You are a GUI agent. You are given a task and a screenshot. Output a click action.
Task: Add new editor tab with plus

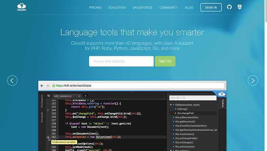(x=86, y=96)
